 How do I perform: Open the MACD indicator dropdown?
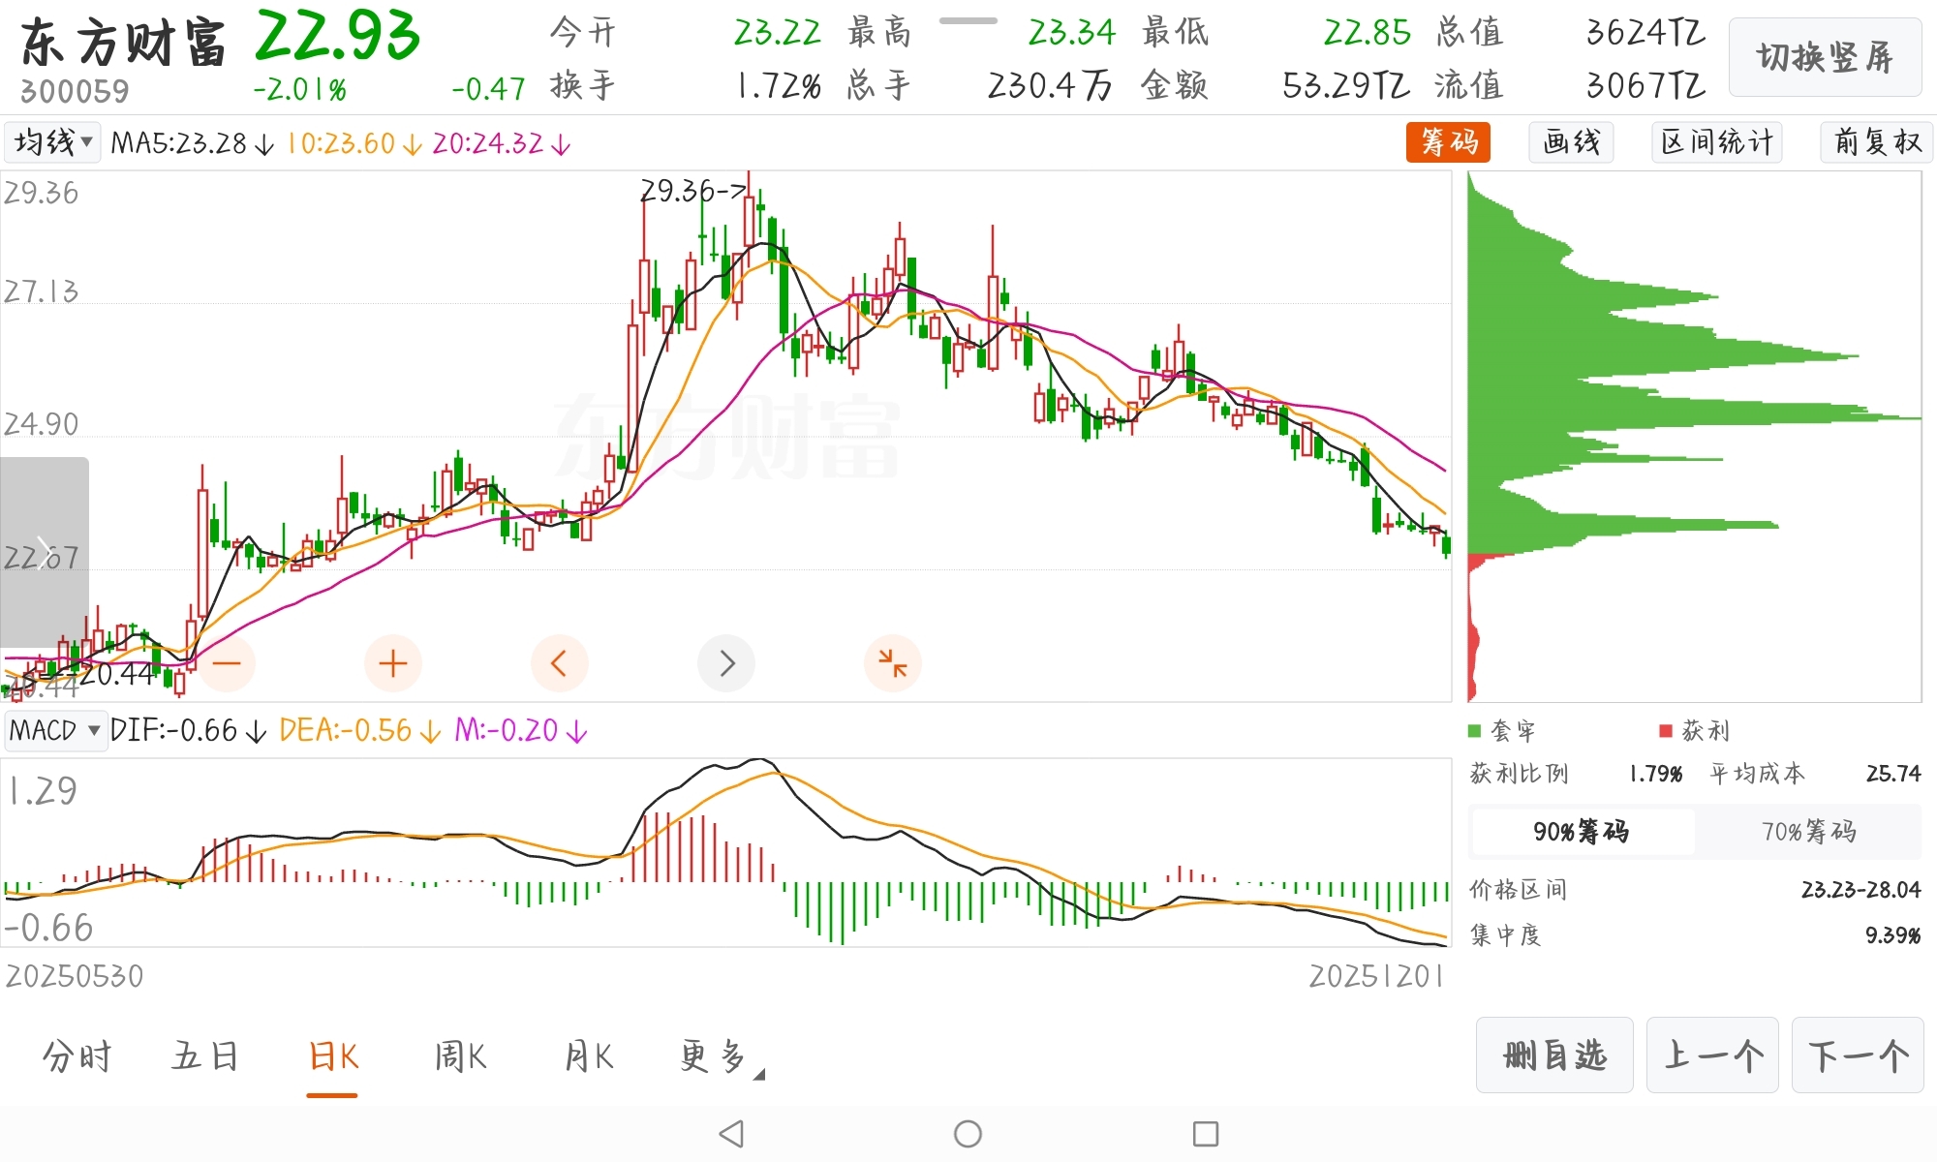[54, 730]
